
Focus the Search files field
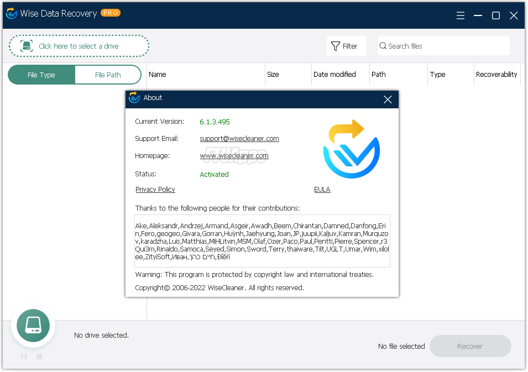pos(443,46)
